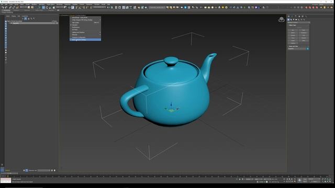Select Teapot001 row in Scene Explorer
Screen dimensions: 335x188
(x=32, y=23)
